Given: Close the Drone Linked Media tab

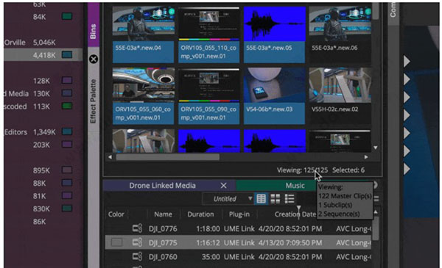Looking at the screenshot, I should pos(223,186).
